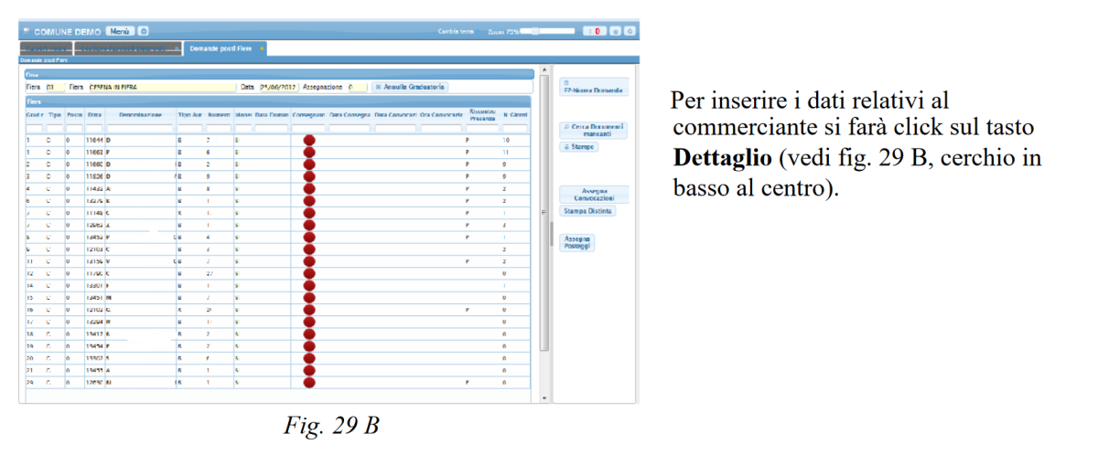Click the red circle in the last table row
Image resolution: width=1098 pixels, height=466 pixels.
309,382
